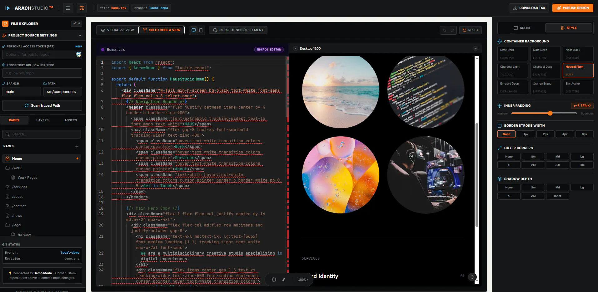Click the download icon in Download TSX
Viewport: 598px width, 292px height.
click(x=515, y=8)
